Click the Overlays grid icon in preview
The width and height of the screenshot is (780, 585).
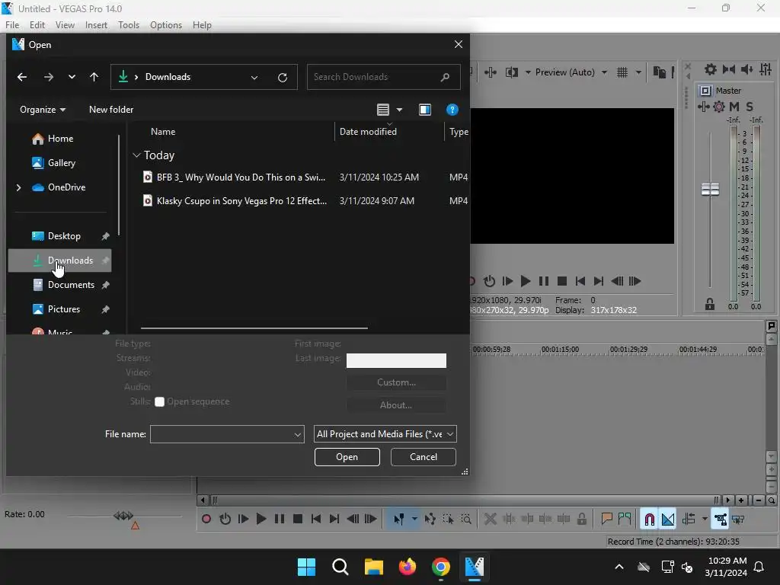[x=622, y=72]
